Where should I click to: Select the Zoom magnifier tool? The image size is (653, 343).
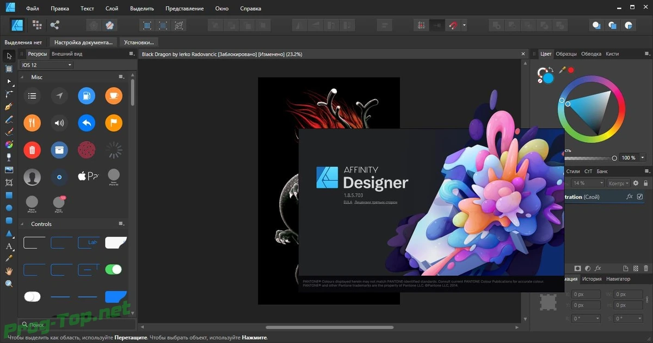coord(9,284)
